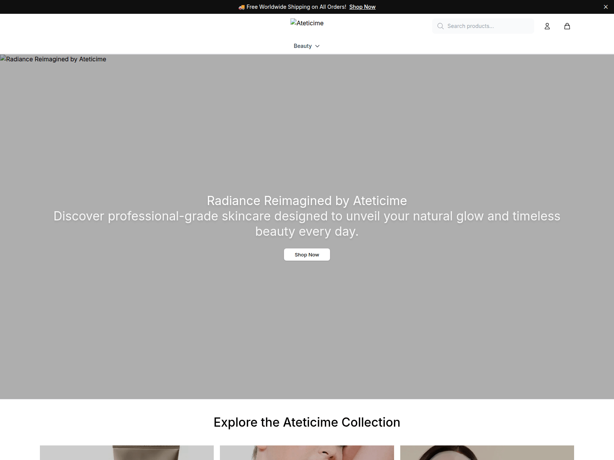Screen dimensions: 614x460
Task: Follow the Shop Now link in banner
Action: pos(362,7)
